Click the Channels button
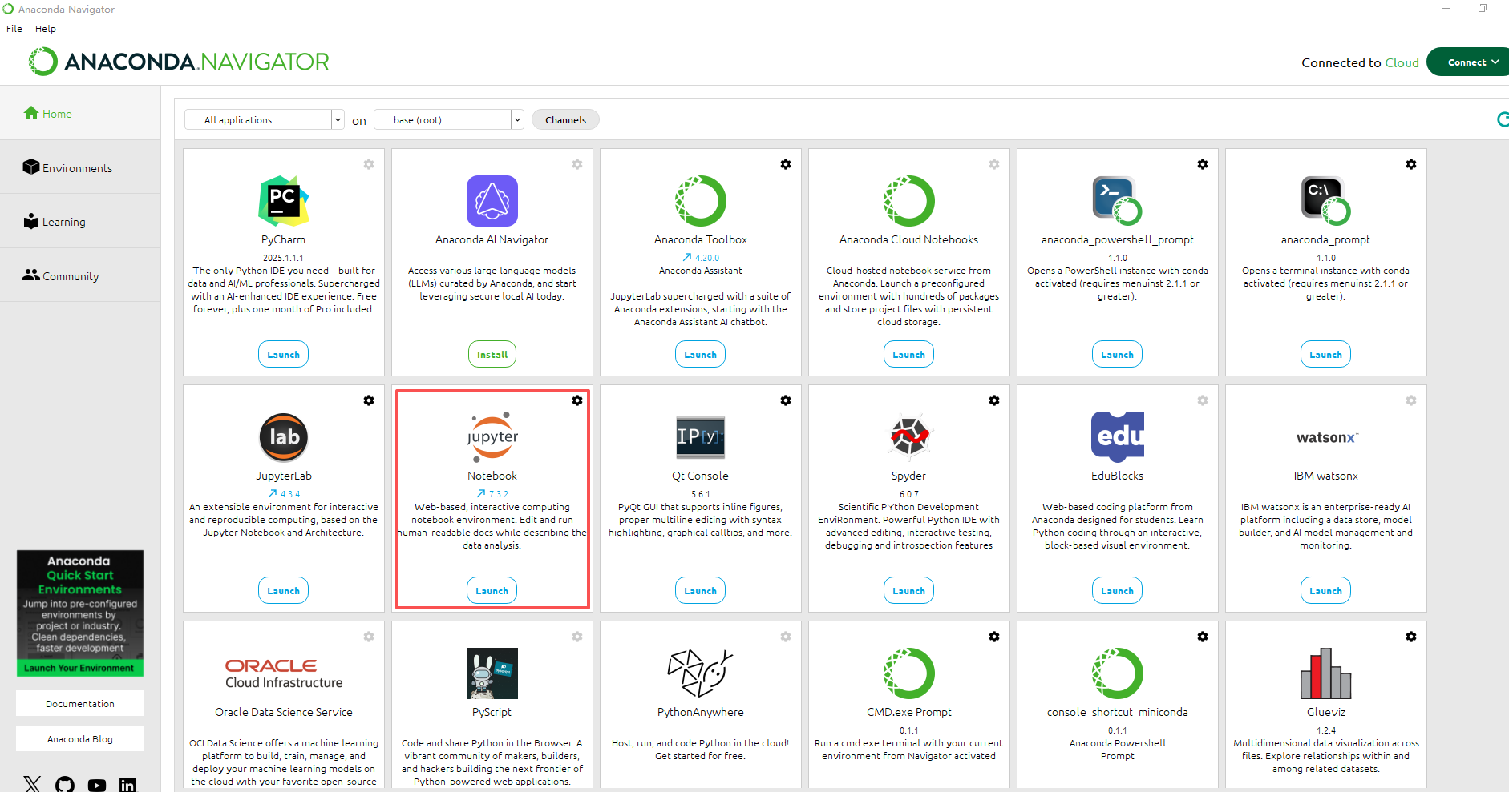The width and height of the screenshot is (1509, 792). [x=565, y=119]
